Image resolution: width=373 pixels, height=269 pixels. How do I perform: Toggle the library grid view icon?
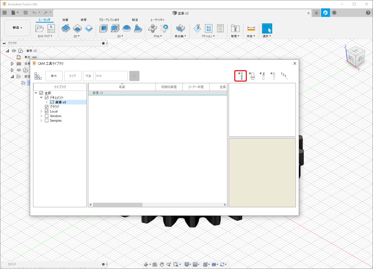tap(38, 76)
